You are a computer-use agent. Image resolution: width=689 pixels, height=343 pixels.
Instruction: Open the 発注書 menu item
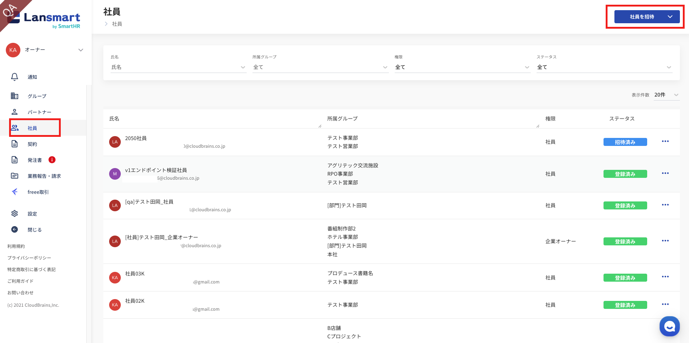35,160
